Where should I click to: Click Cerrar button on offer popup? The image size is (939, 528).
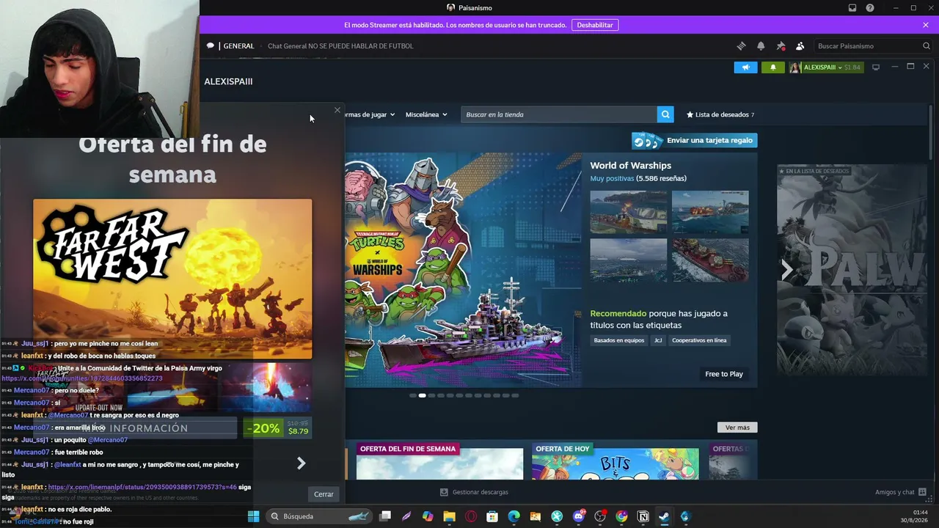[x=324, y=494]
